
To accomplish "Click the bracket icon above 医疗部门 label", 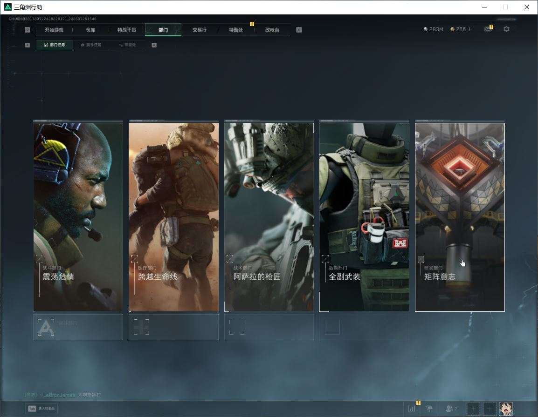I will tap(134, 259).
